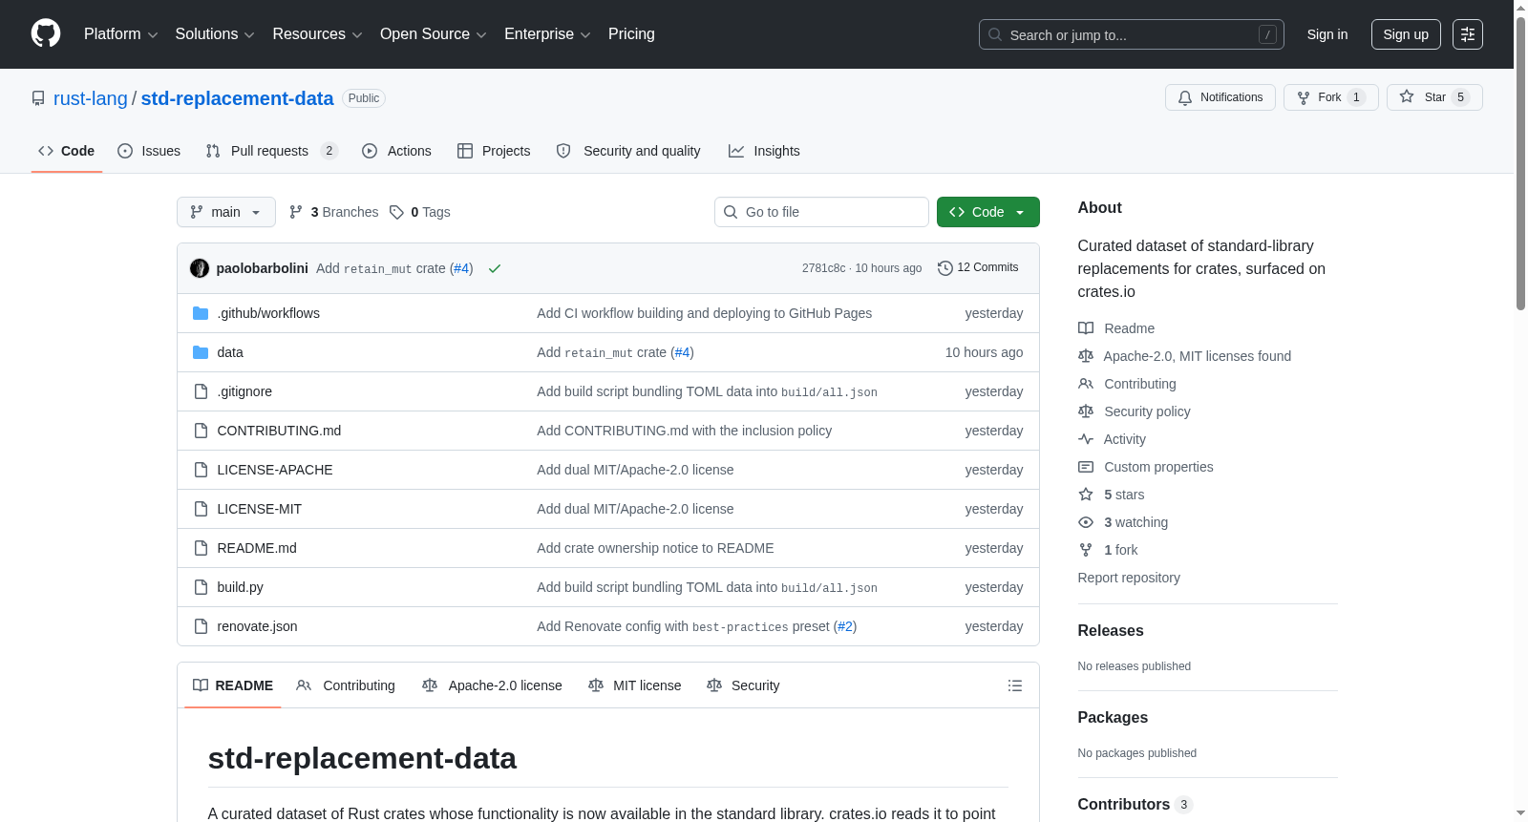
Task: Switch to the Issues tab
Action: pyautogui.click(x=149, y=151)
